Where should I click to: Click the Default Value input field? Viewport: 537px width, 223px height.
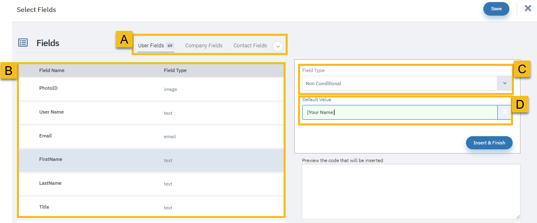coord(400,112)
